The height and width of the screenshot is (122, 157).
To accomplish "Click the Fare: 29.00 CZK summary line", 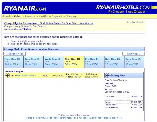I will [123, 102].
